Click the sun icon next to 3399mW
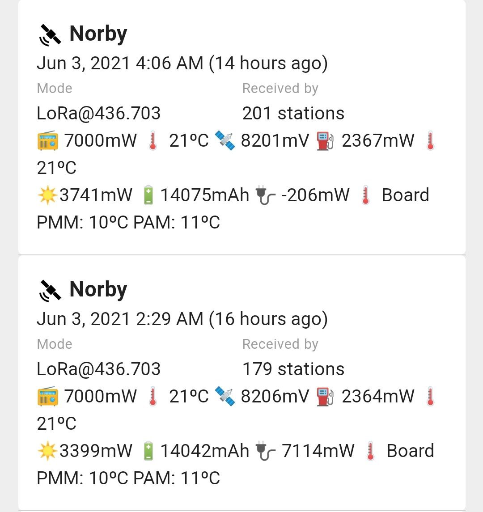This screenshot has width=483, height=512. [x=47, y=451]
